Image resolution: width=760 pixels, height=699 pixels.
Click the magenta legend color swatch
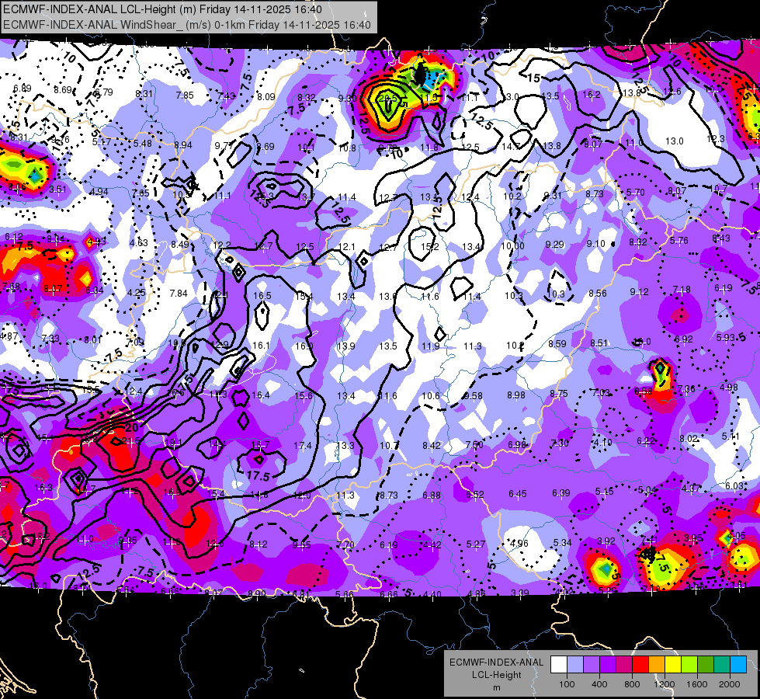tap(624, 665)
